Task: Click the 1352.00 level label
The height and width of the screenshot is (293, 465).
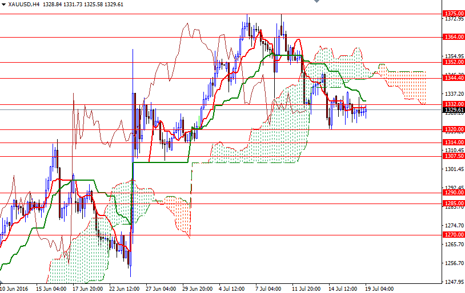Action: pyautogui.click(x=454, y=62)
